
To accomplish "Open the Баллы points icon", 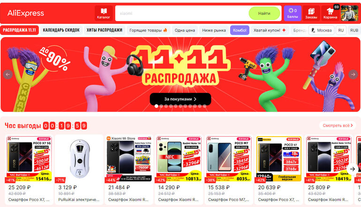I will point(293,13).
